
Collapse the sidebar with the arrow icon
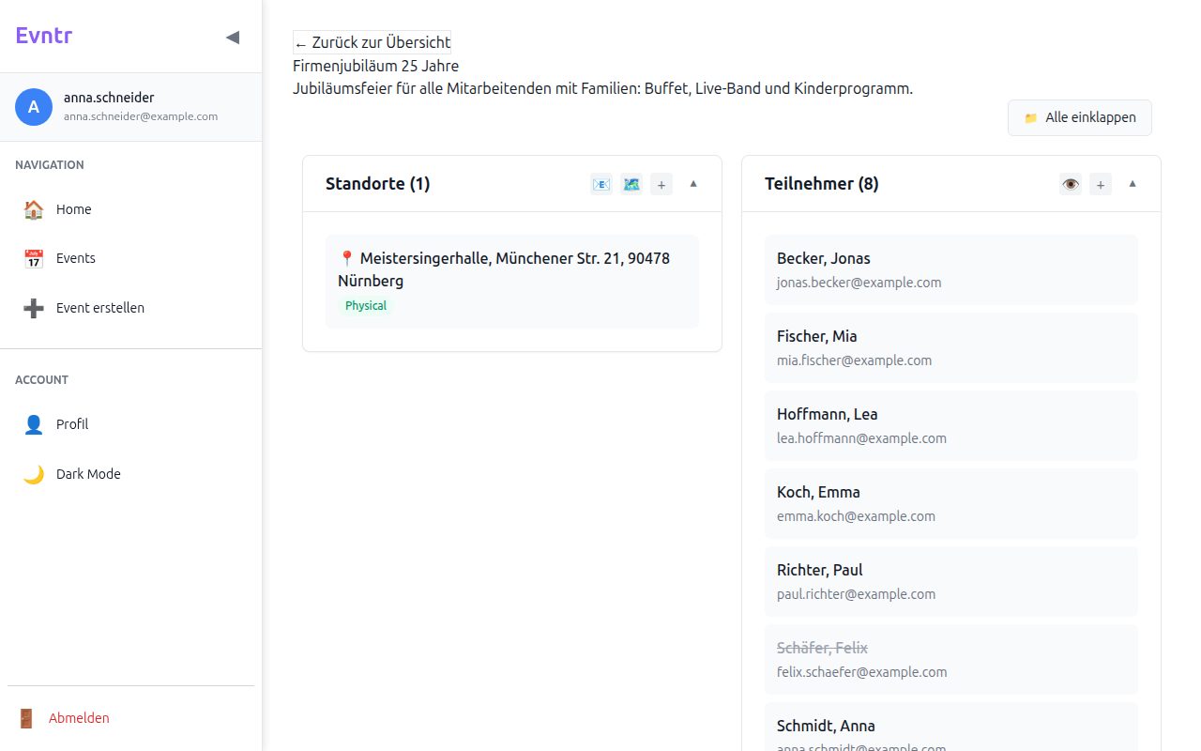pos(233,37)
